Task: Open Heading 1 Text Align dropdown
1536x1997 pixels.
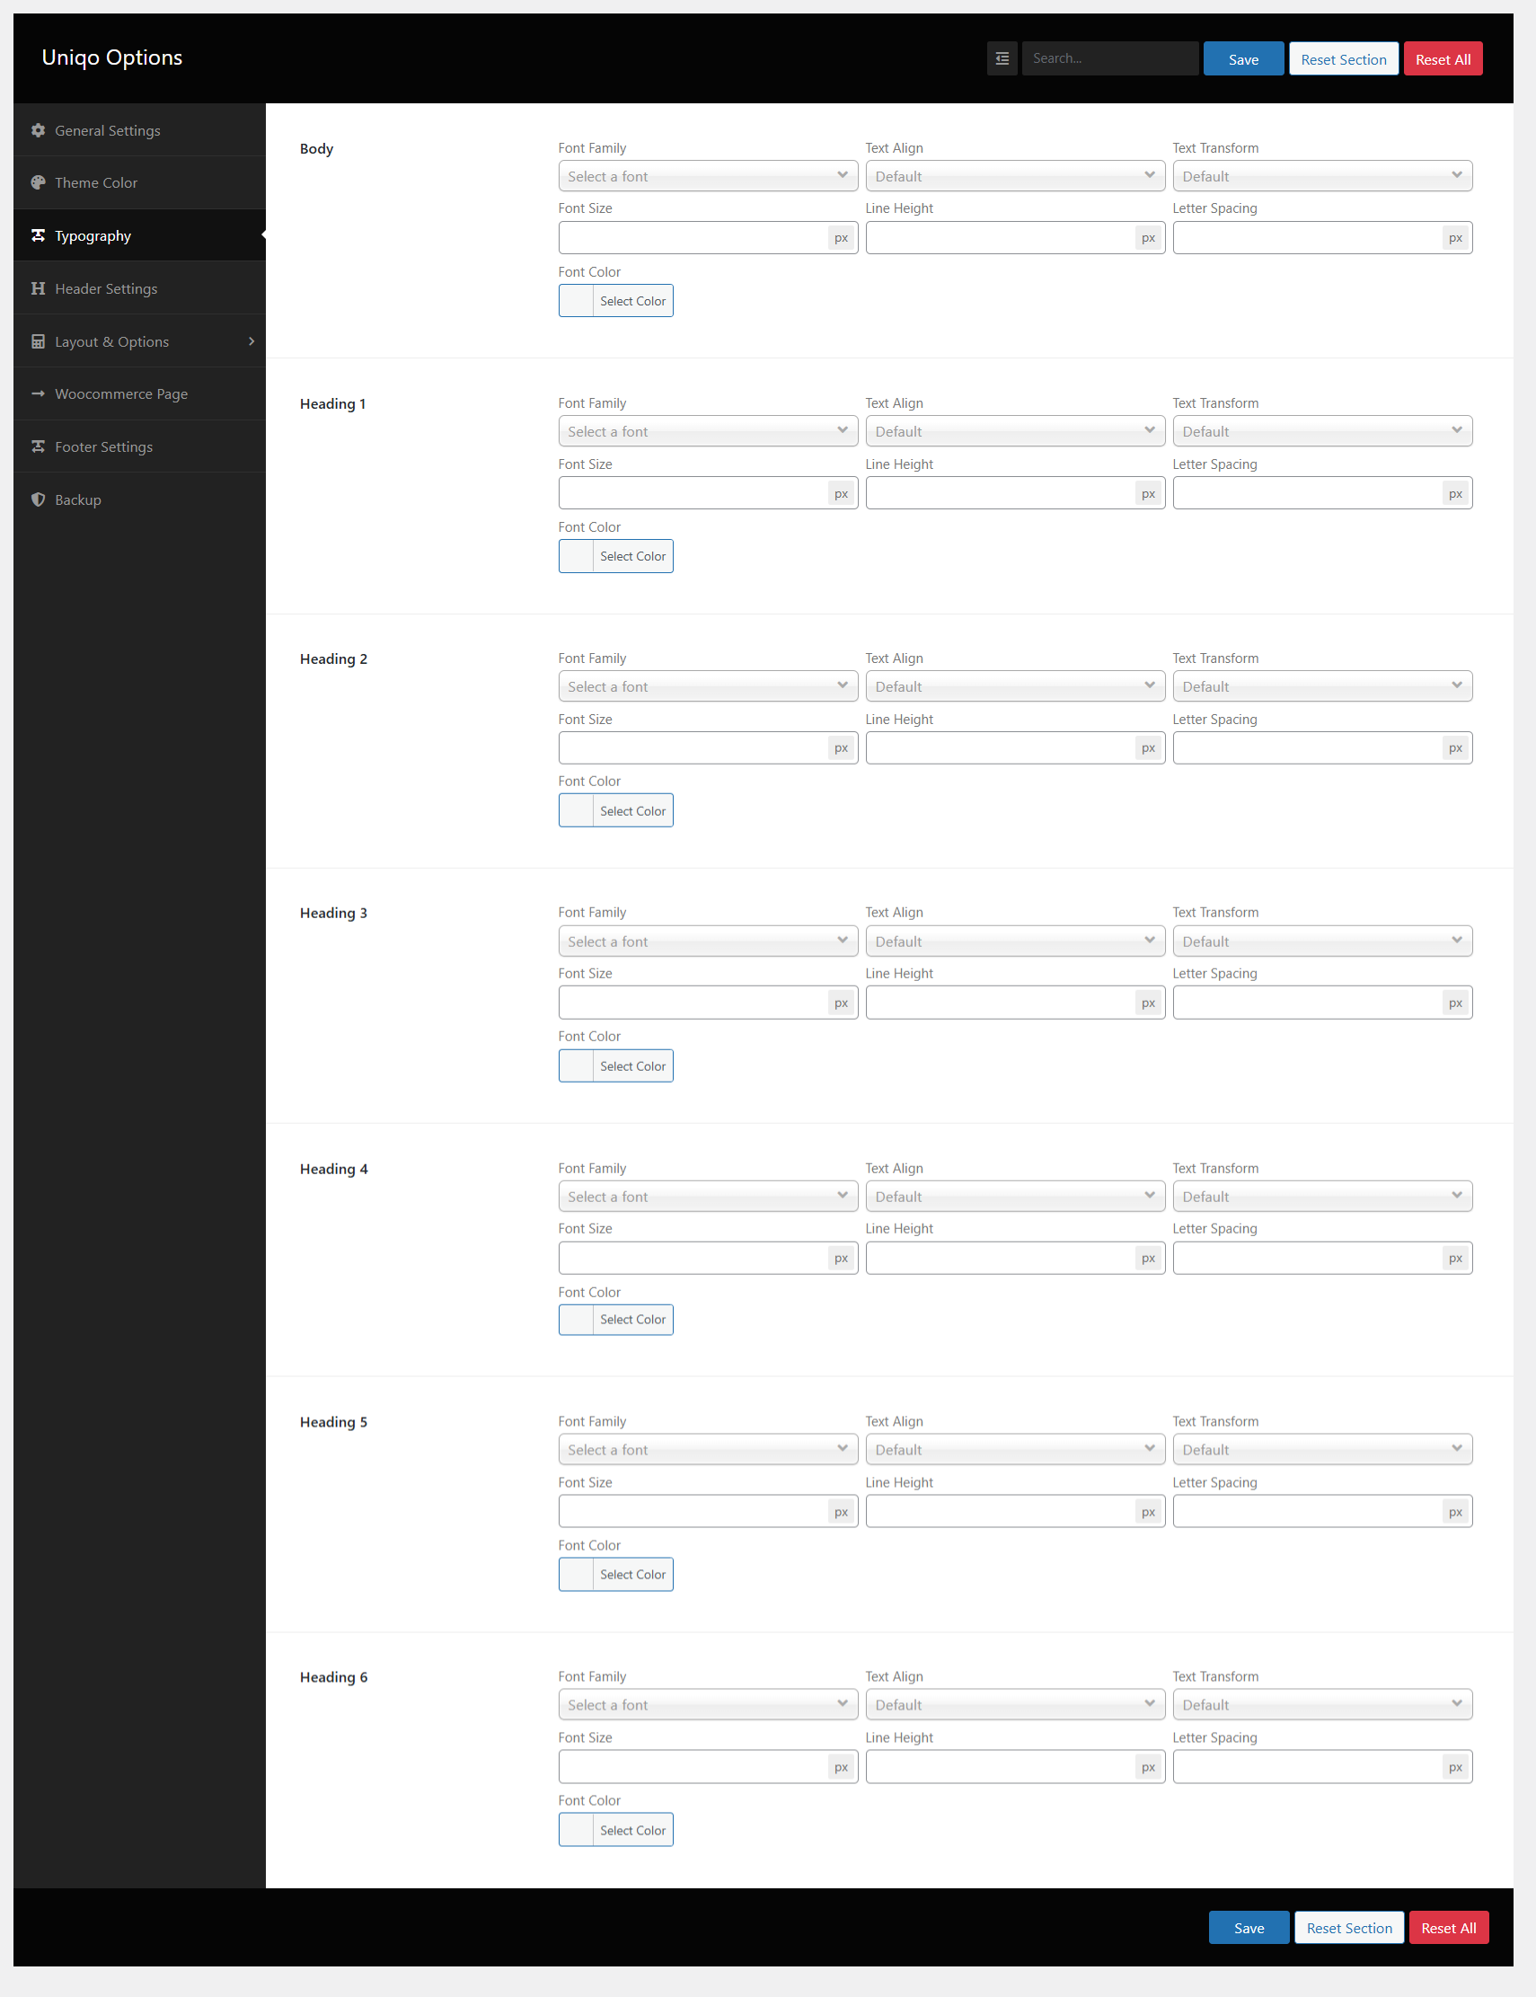Action: [x=1015, y=431]
